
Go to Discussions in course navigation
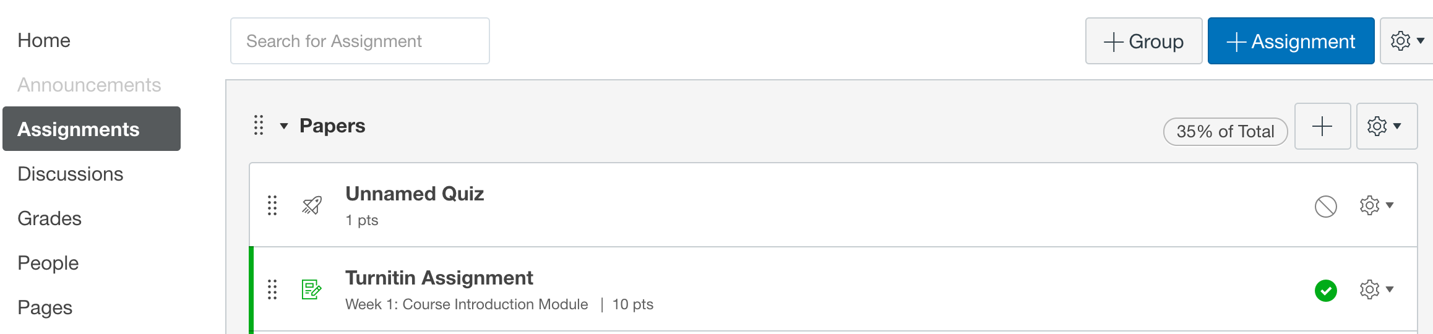[71, 174]
